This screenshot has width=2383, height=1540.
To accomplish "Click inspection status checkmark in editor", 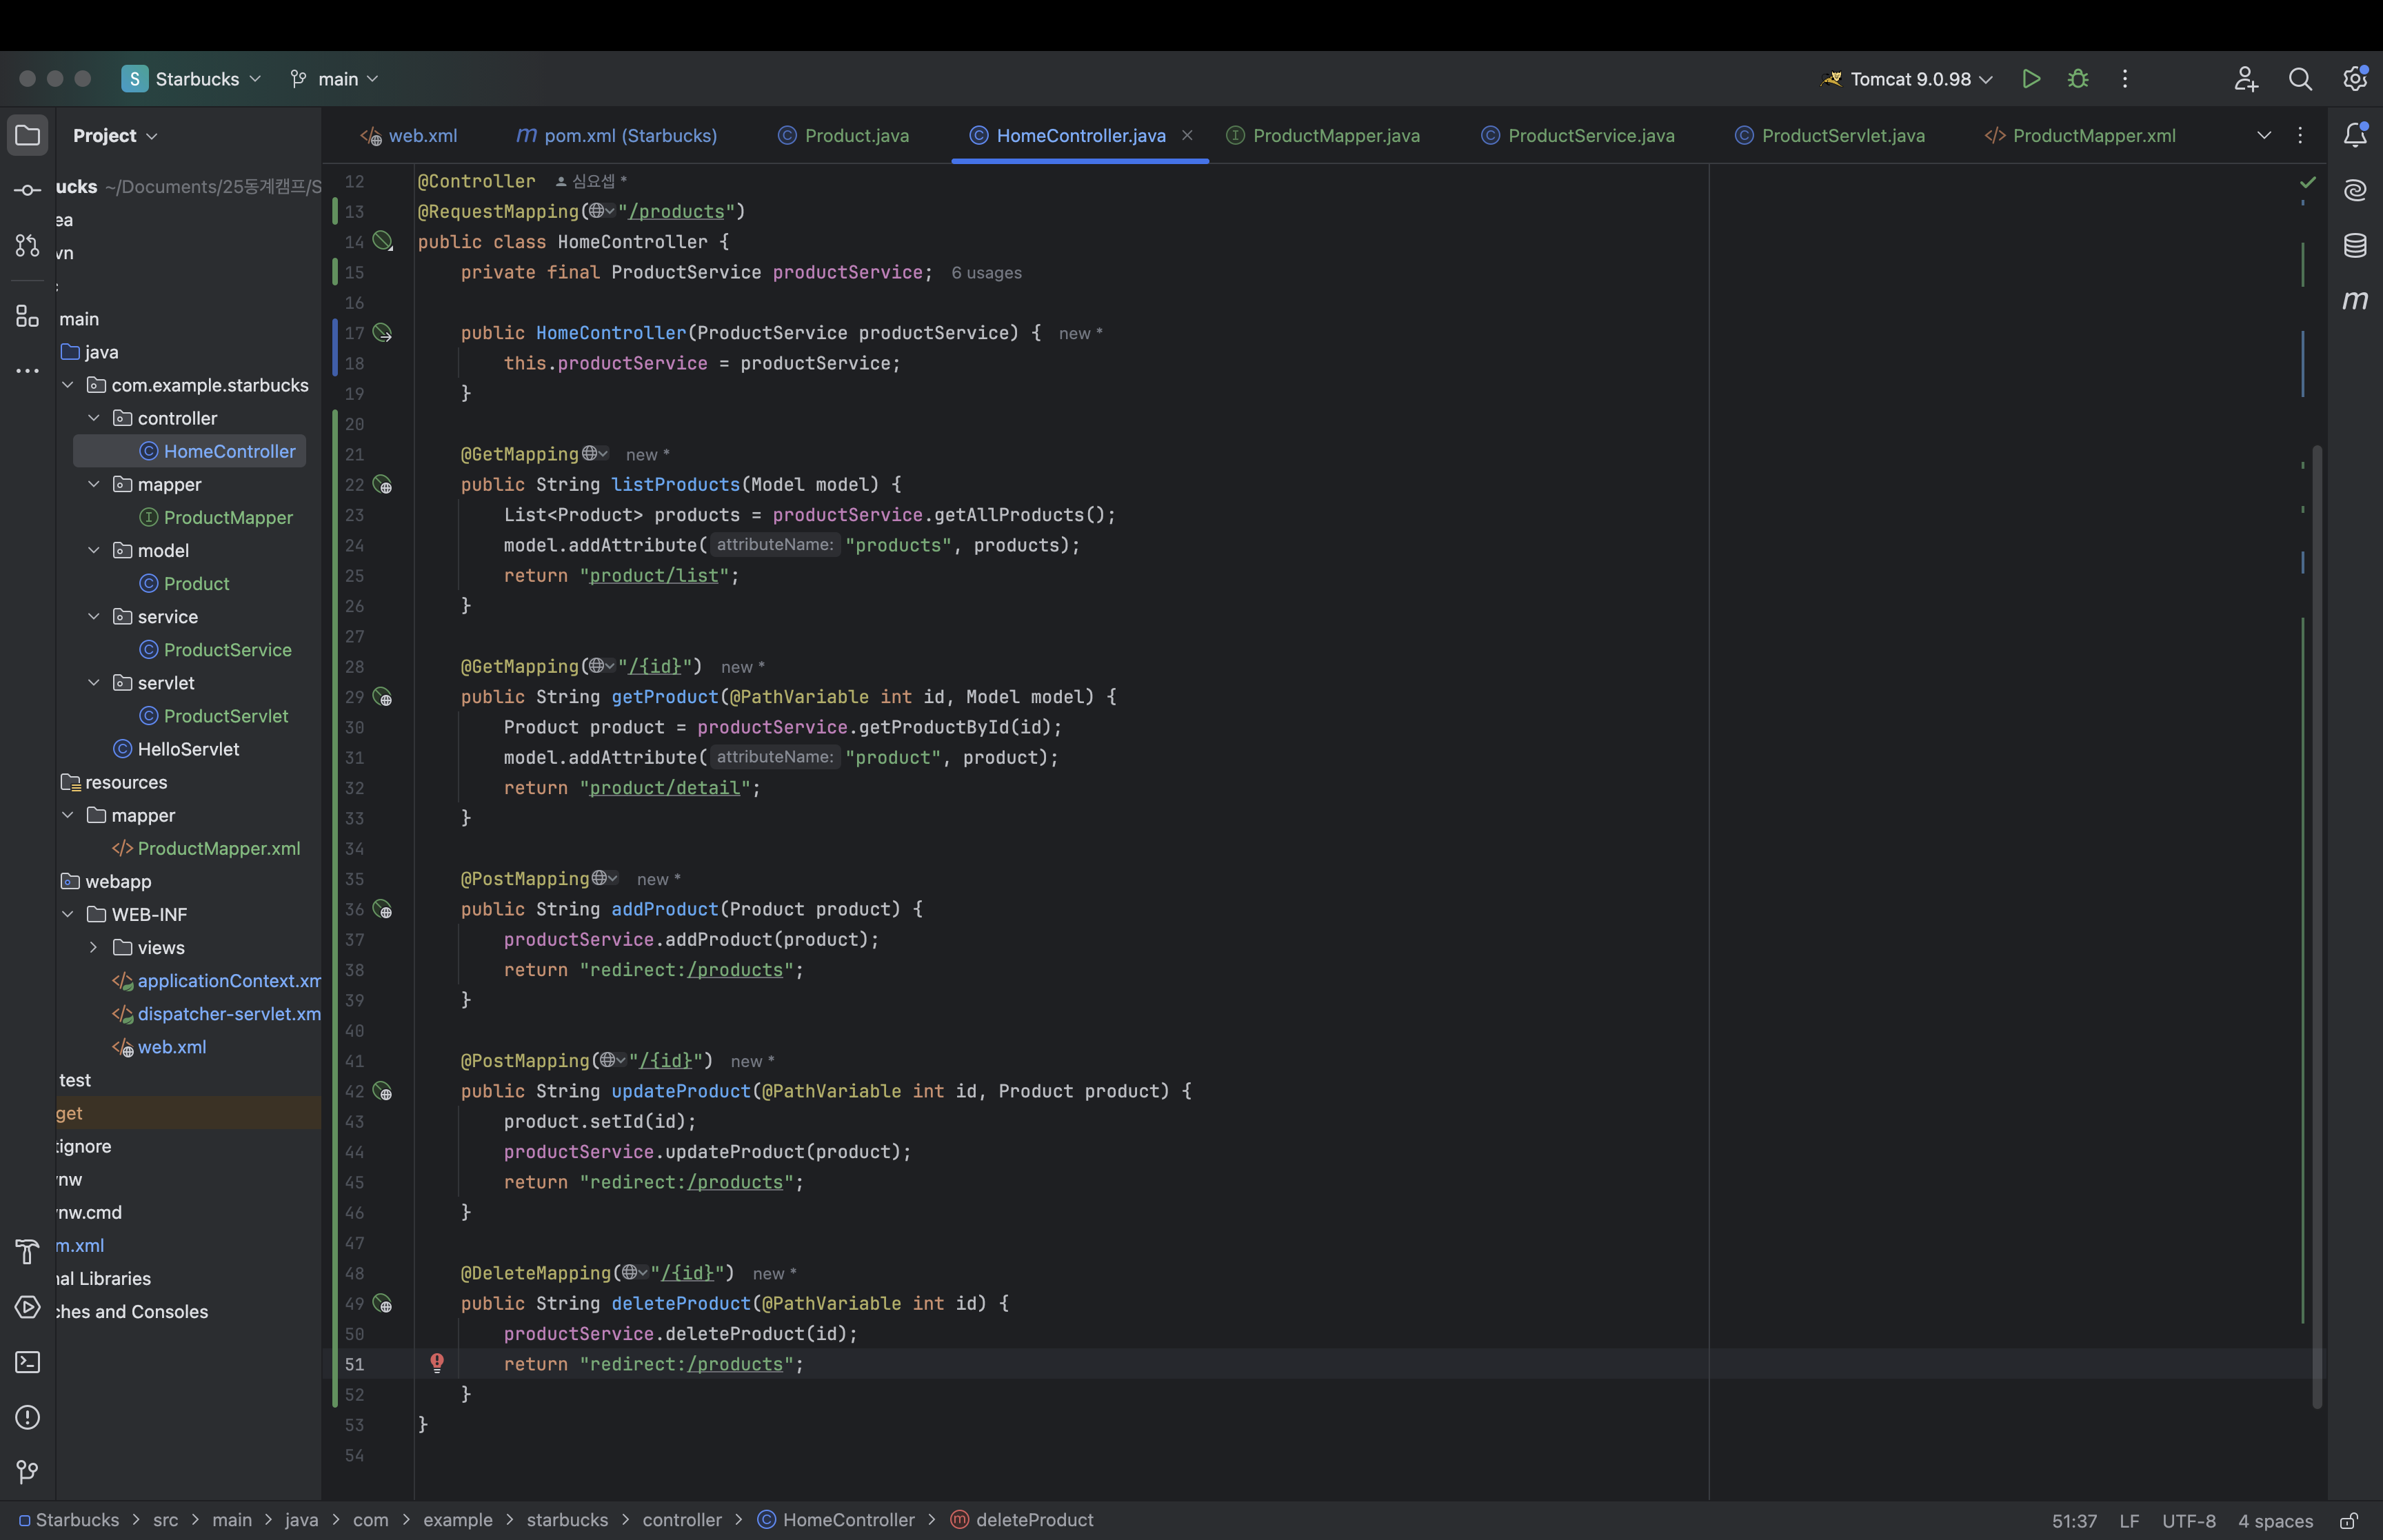I will (2308, 182).
